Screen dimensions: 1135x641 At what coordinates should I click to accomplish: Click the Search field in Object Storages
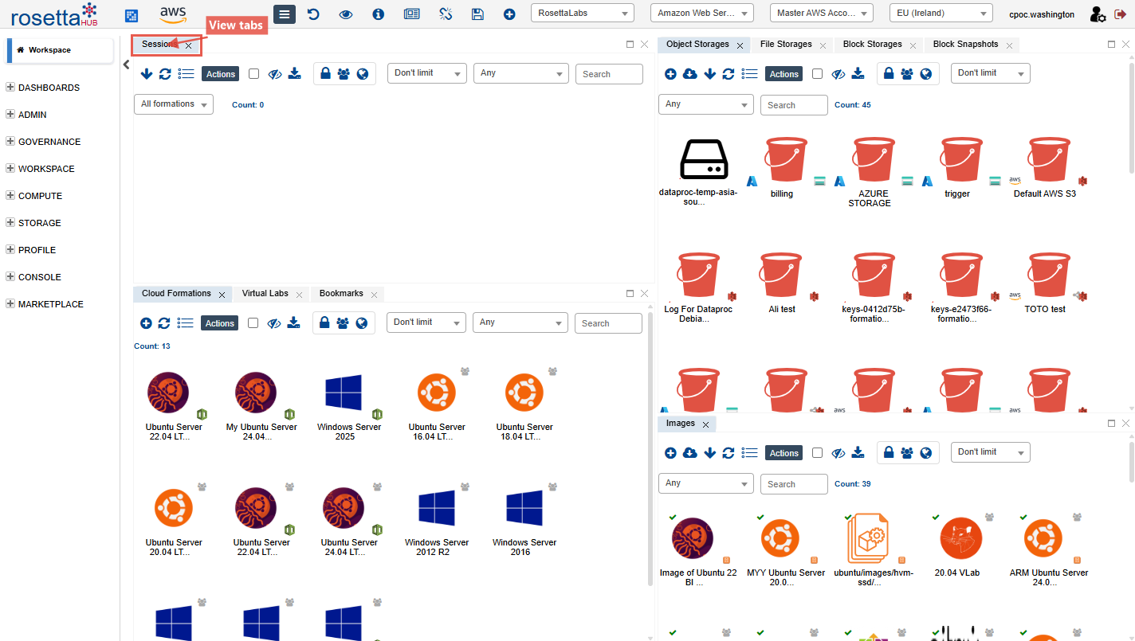click(793, 105)
